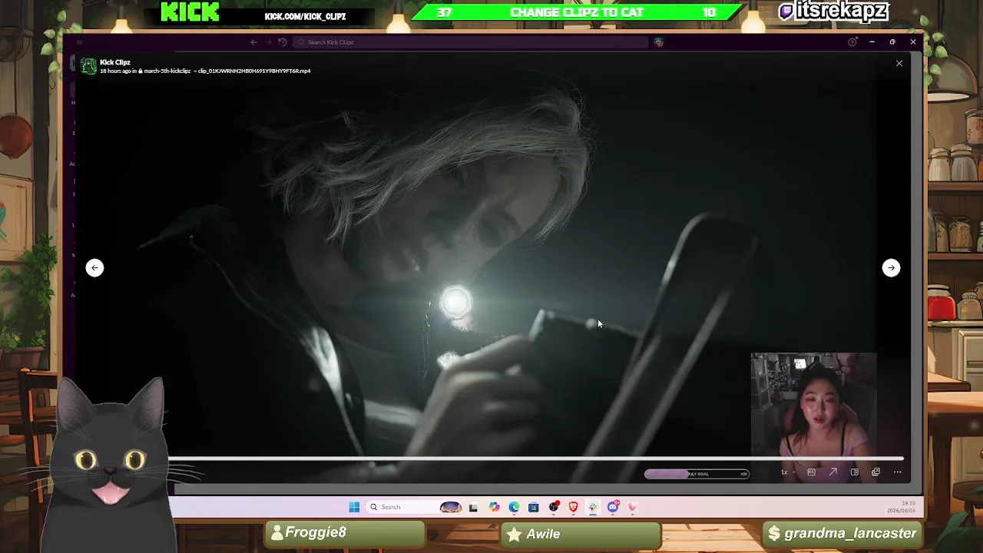Switch to Slack from the taskbar
Screen dimensions: 983x553
click(593, 507)
